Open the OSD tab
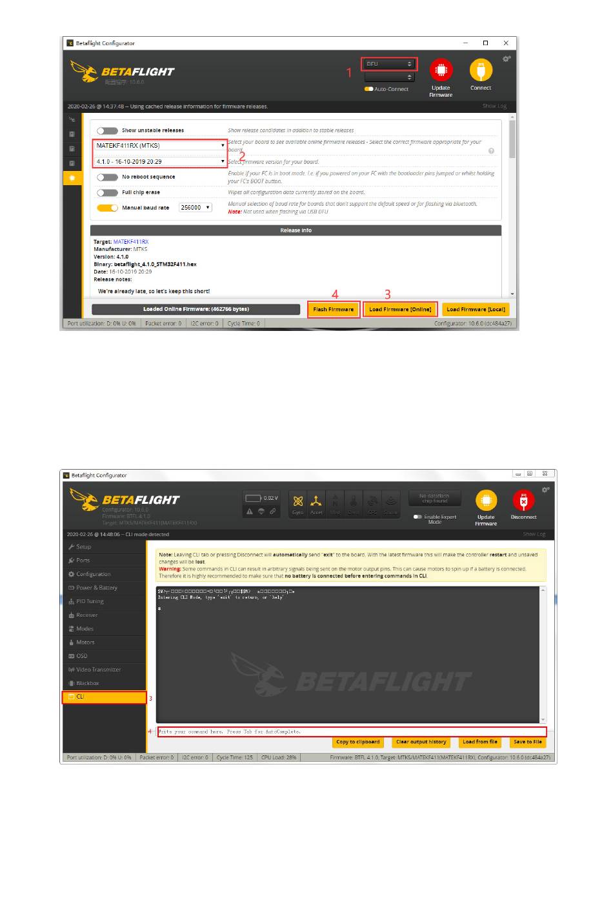 coord(105,655)
